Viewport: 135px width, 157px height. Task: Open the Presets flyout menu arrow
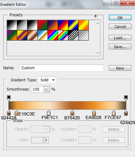pyautogui.click(x=95, y=16)
